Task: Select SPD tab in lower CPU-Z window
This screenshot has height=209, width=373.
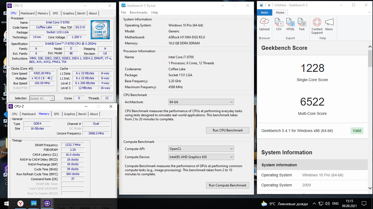Action: [57, 114]
